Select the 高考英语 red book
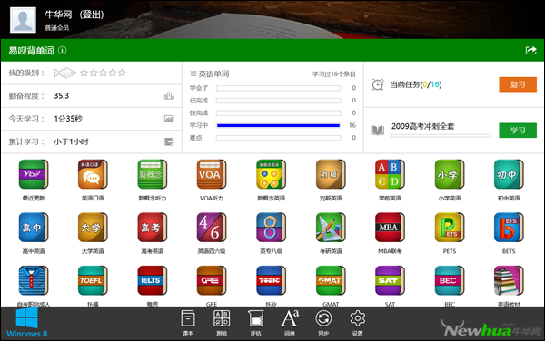Screen dimensions: 545x341 [x=153, y=228]
